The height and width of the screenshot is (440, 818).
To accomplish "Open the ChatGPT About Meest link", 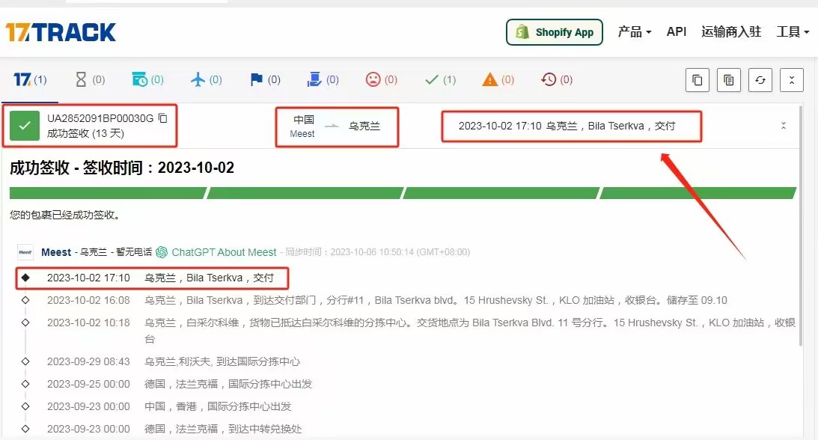I will pos(224,252).
